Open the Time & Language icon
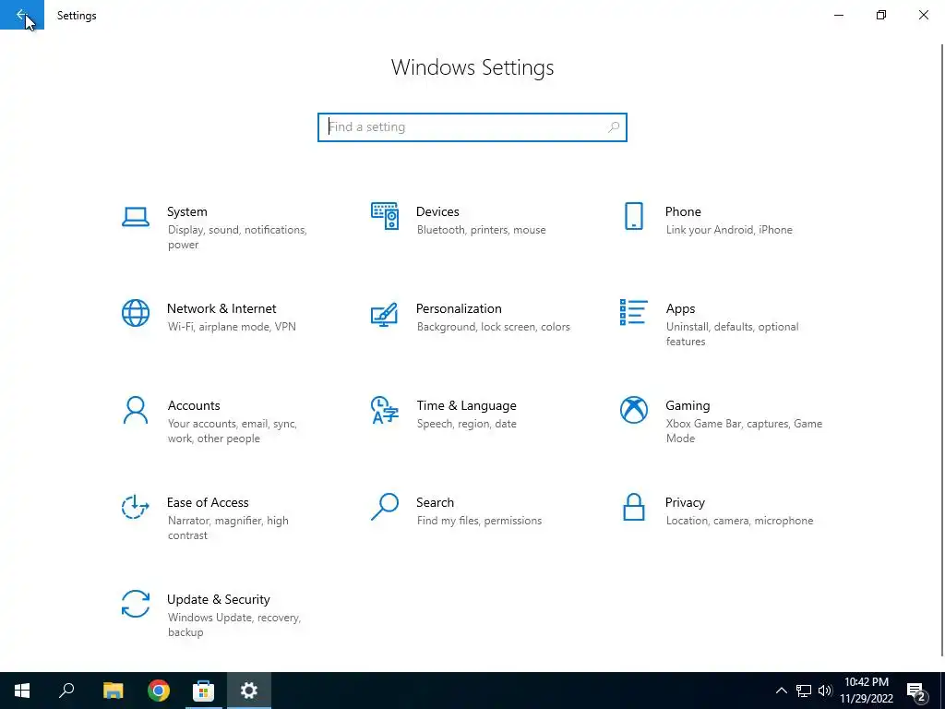 (385, 411)
